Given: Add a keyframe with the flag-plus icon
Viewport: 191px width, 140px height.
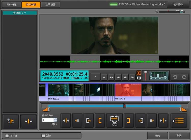Looking at the screenshot, I should (11, 121).
